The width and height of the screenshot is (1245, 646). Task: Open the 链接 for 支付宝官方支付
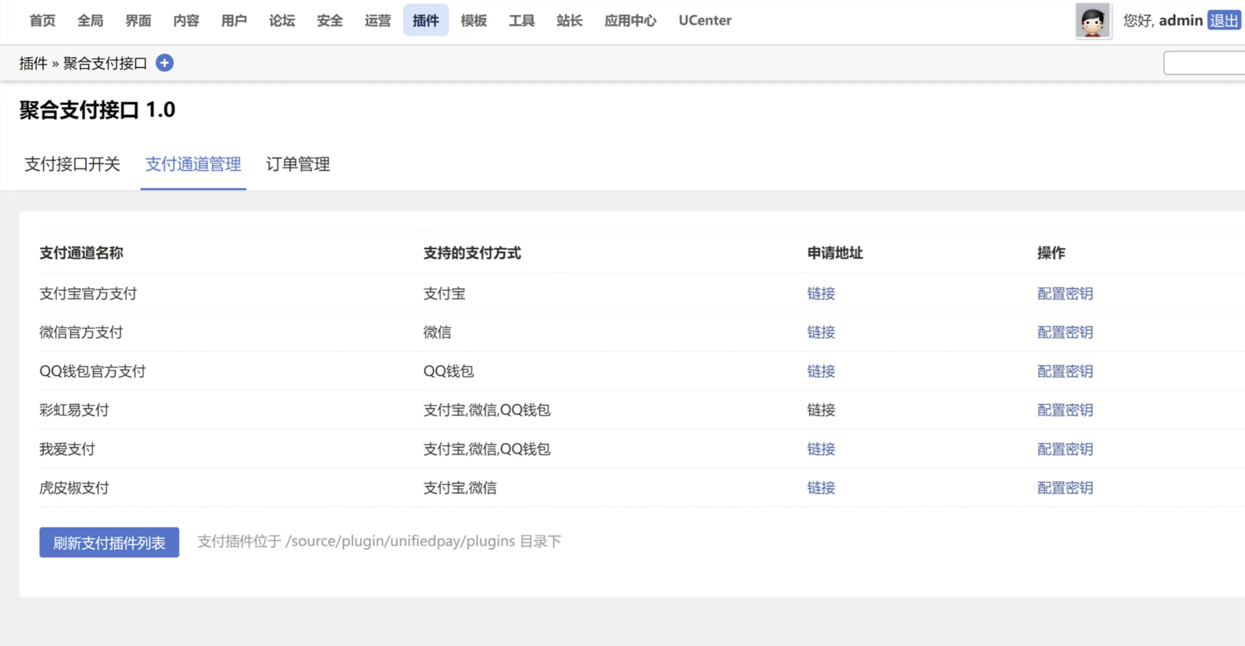tap(821, 293)
